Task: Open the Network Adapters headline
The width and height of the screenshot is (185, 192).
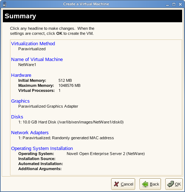Action: pos(30,133)
